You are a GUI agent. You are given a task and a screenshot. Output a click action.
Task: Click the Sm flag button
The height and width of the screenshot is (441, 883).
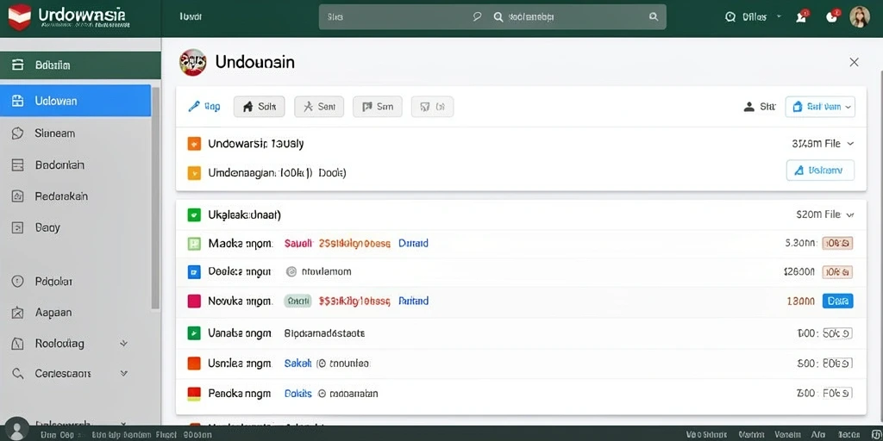pos(378,106)
